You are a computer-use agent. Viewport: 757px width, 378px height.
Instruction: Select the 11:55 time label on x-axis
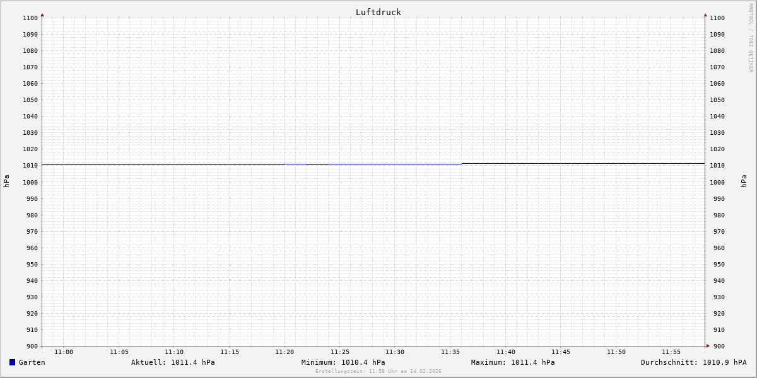point(671,352)
